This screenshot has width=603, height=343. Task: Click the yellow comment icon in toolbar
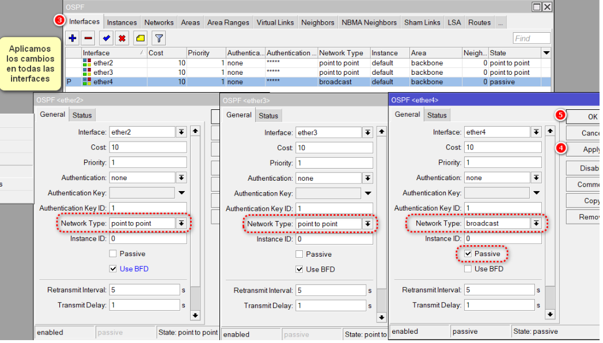140,39
